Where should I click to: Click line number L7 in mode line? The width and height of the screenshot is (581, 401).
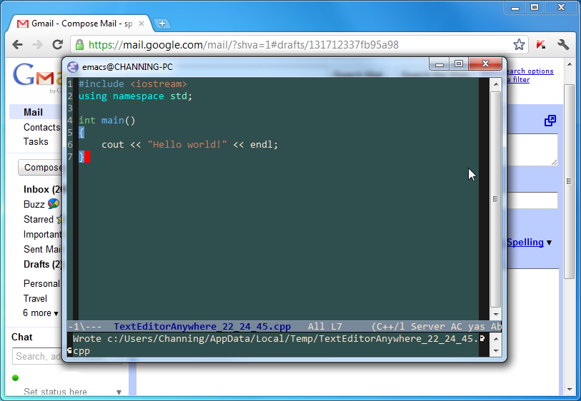tap(337, 327)
